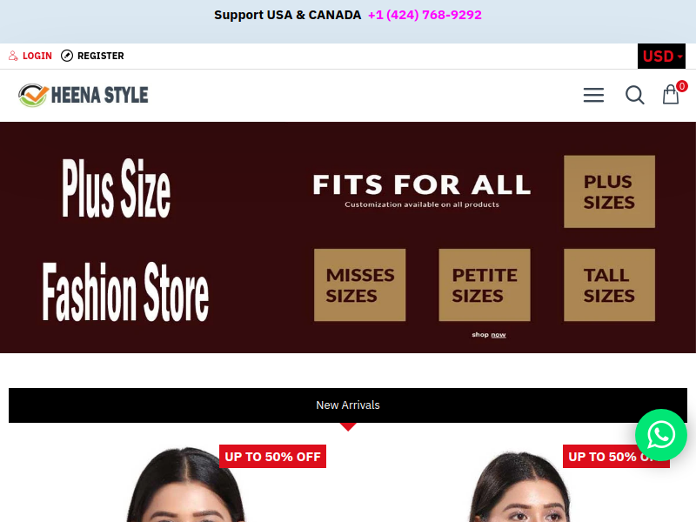Open the New Arrivals tab
This screenshot has height=522, width=696.
pos(348,405)
